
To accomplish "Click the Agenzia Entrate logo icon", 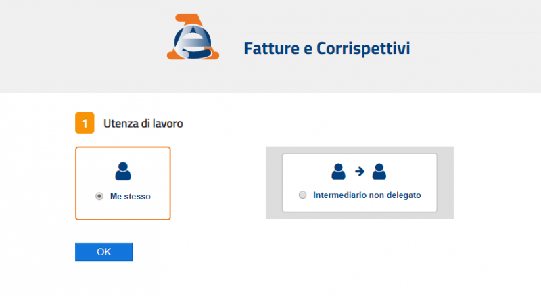I will click(193, 36).
